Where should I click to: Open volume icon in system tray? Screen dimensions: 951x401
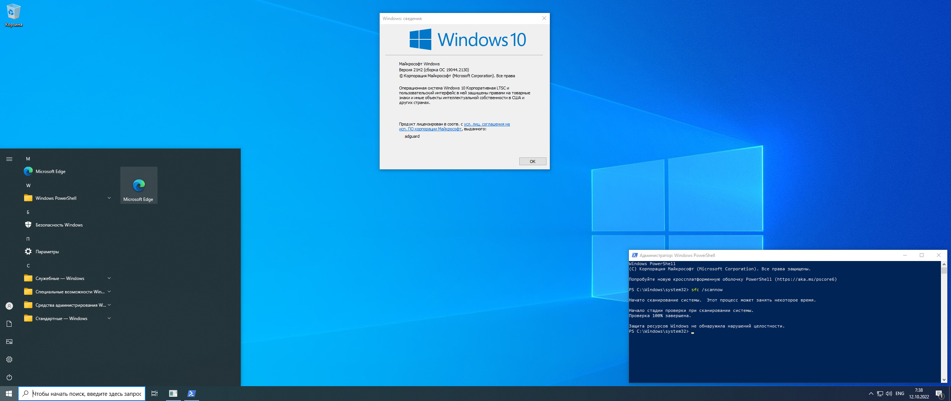(x=889, y=394)
